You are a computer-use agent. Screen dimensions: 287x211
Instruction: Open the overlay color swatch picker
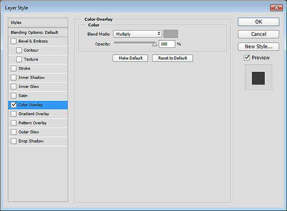(171, 34)
